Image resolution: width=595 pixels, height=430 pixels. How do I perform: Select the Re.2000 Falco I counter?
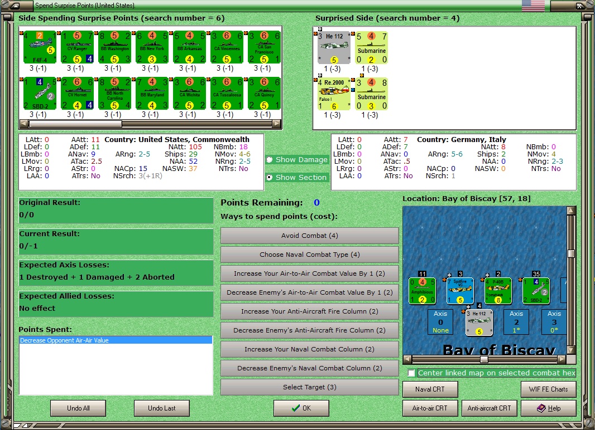click(x=334, y=94)
